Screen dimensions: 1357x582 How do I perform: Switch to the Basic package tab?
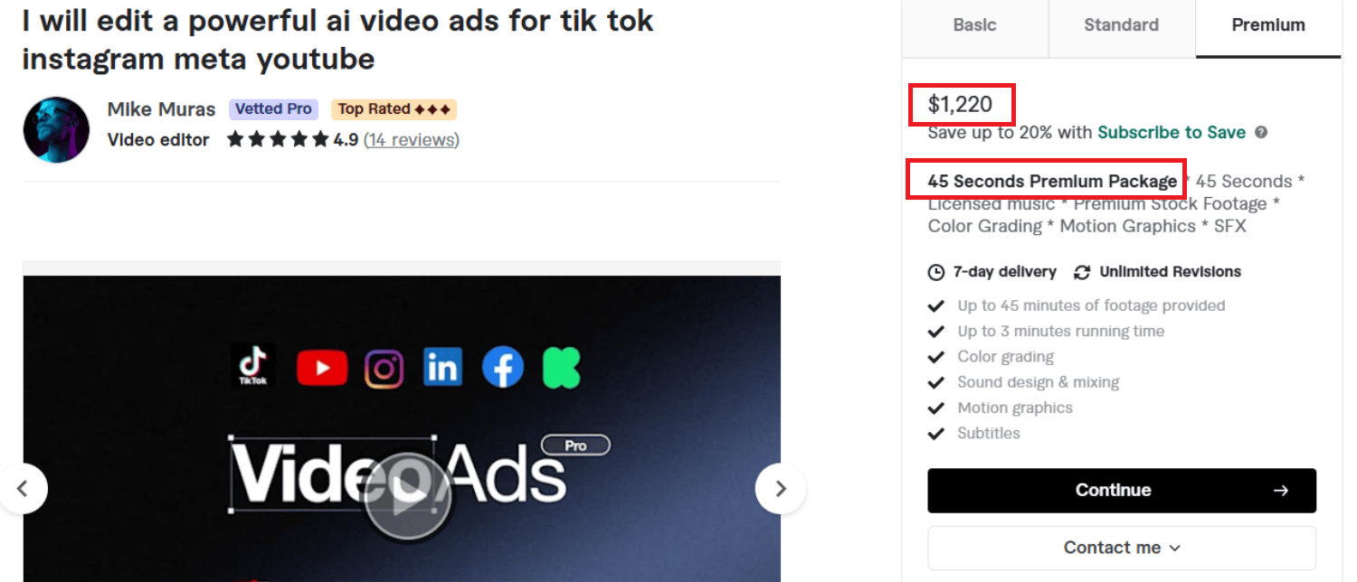tap(974, 25)
